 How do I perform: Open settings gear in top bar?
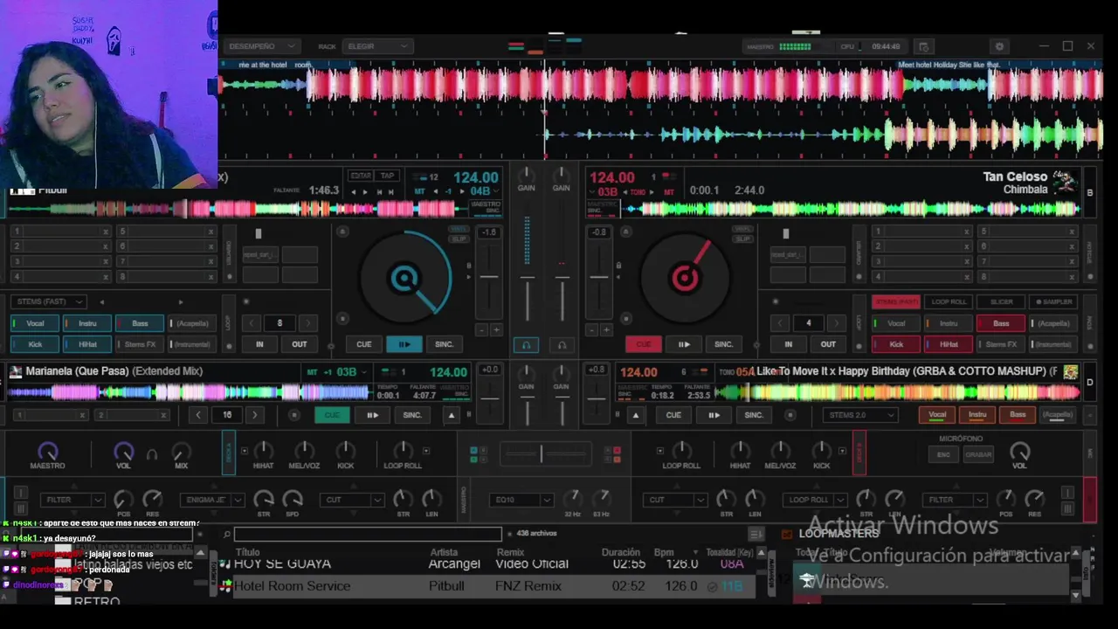click(1000, 46)
